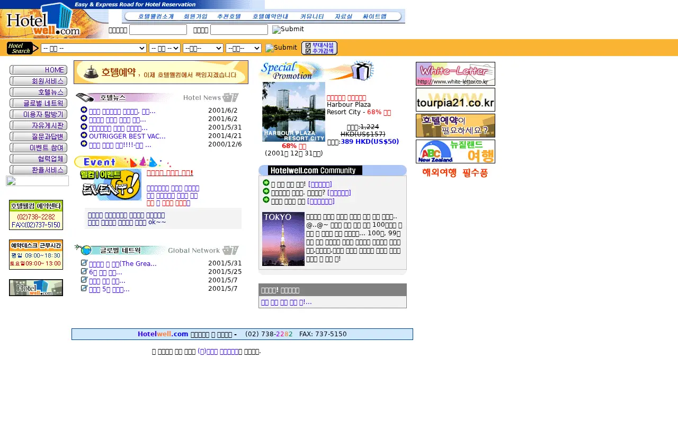
Task: Click the Special Promotion gift box banner
Action: point(317,71)
